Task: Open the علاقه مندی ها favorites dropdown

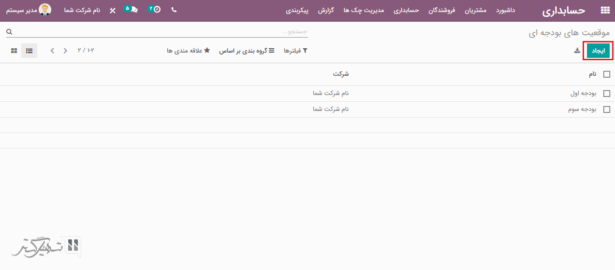Action: point(189,51)
